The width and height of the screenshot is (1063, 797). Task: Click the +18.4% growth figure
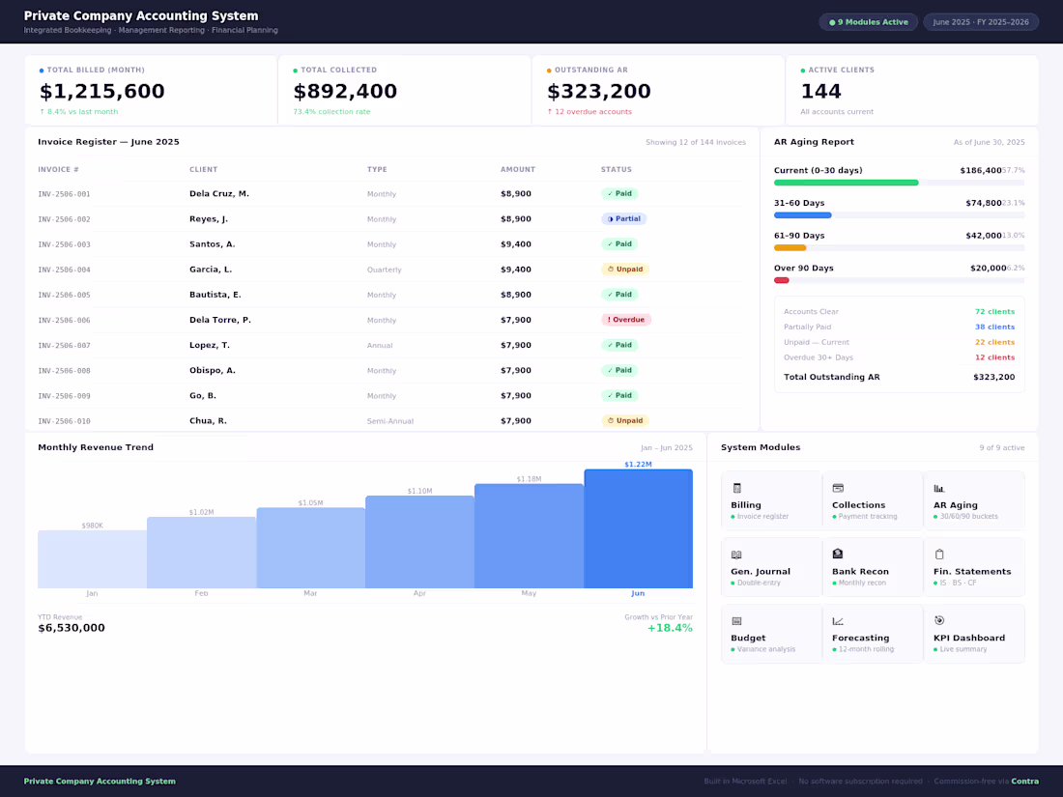pyautogui.click(x=670, y=628)
